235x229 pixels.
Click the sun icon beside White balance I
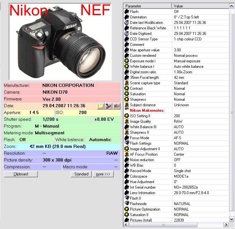(x=127, y=66)
